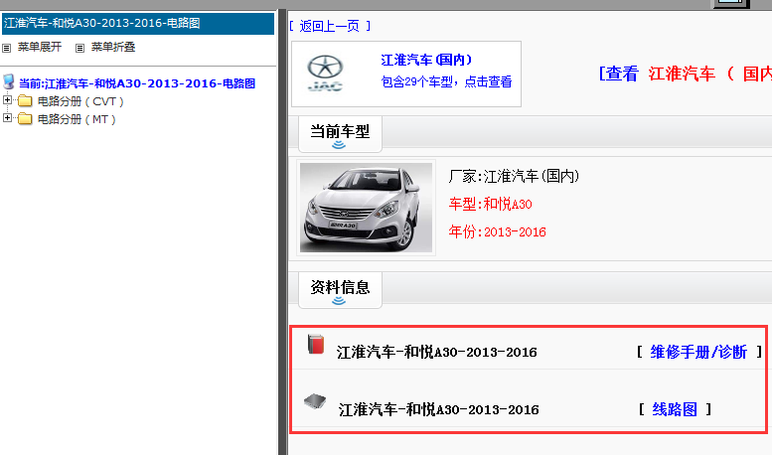This screenshot has width=772, height=455.
Task: Click 包含29个车型，点击查看 text
Action: click(446, 81)
